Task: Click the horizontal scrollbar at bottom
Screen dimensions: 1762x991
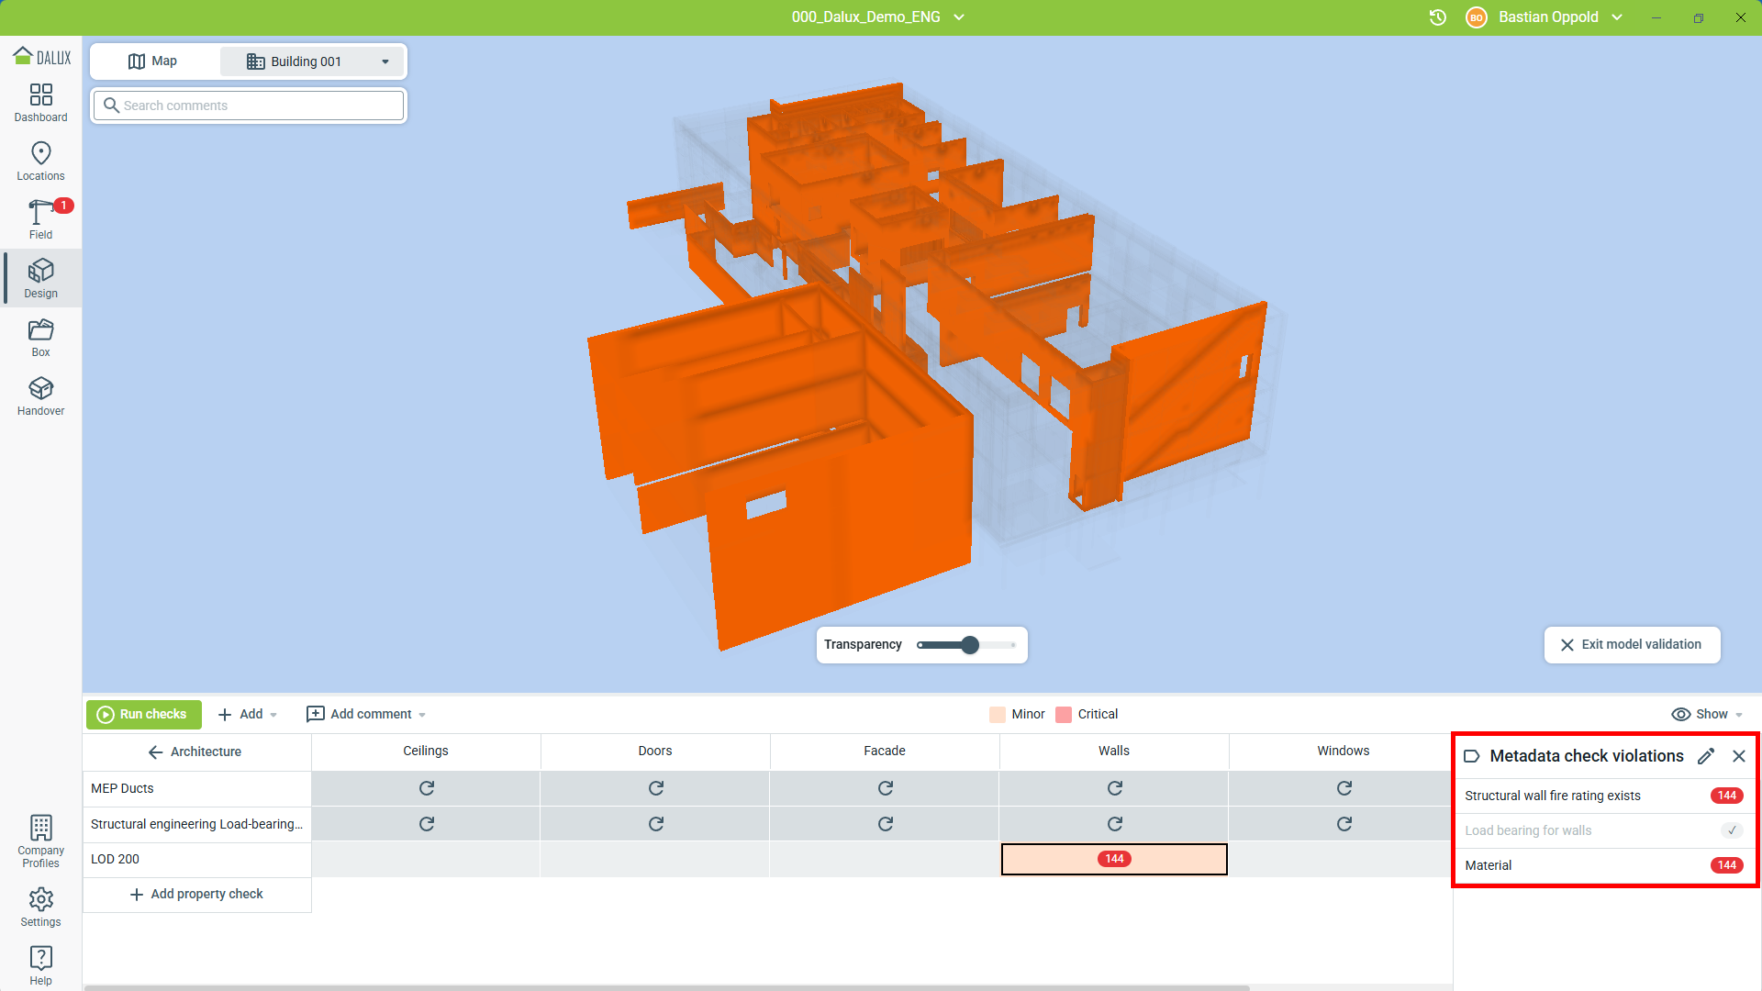Action: [667, 988]
